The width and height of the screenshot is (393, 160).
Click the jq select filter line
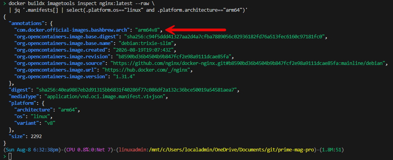click(128, 11)
